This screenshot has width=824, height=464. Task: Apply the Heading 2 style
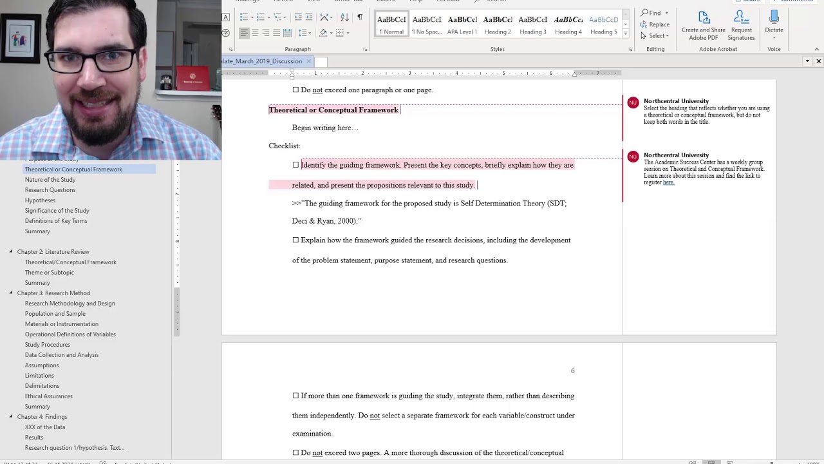[x=498, y=24]
